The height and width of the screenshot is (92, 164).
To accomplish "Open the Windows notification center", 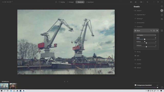I will pyautogui.click(x=161, y=91).
